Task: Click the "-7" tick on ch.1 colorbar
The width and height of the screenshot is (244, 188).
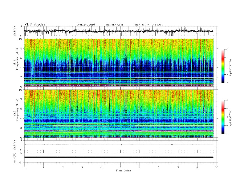Action: [x=227, y=83]
